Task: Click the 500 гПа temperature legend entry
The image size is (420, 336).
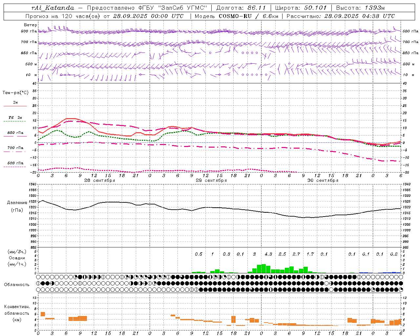Action: [15, 163]
